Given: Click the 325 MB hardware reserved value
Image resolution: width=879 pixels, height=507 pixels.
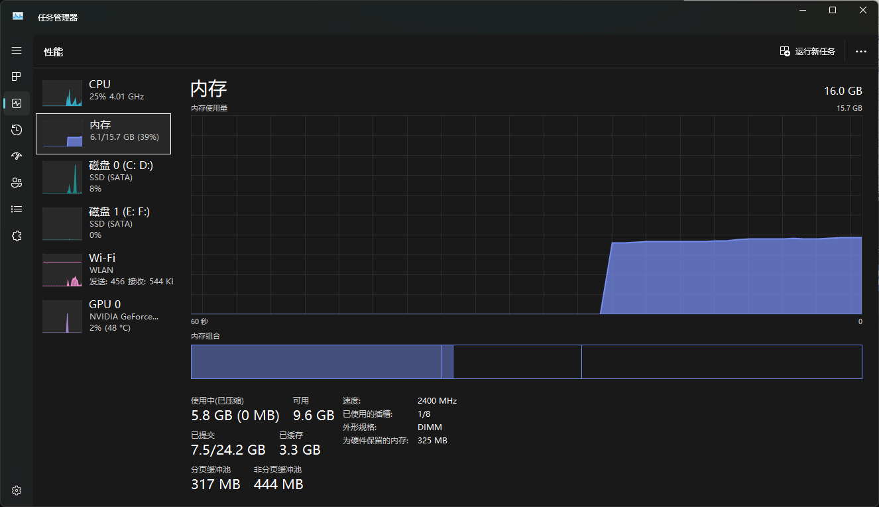Looking at the screenshot, I should click(432, 441).
